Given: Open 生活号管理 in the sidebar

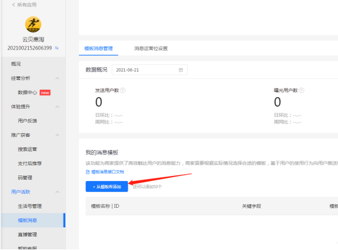Looking at the screenshot, I should [30, 206].
